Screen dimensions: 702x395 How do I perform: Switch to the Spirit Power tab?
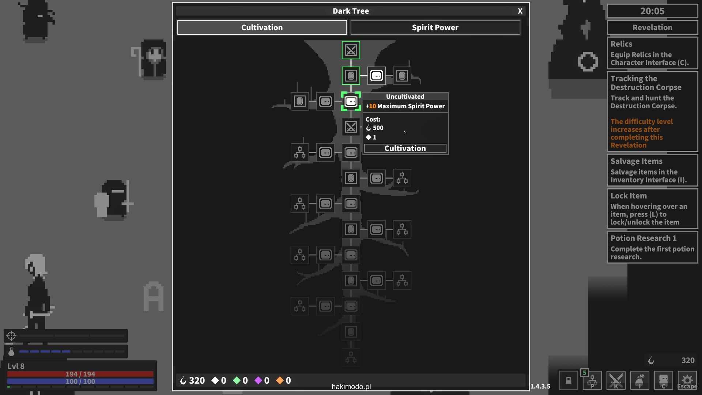(435, 27)
